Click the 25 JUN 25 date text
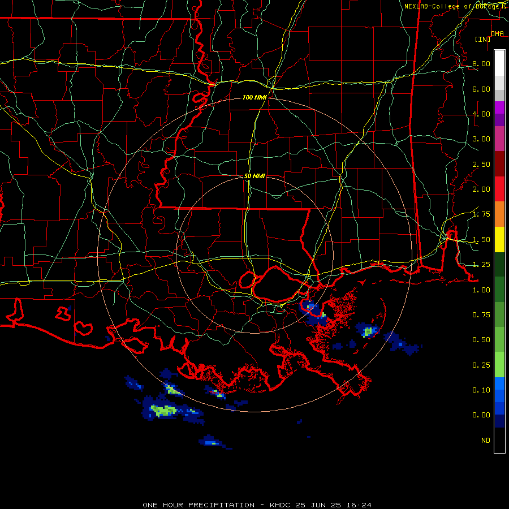This screenshot has width=509, height=509. click(x=318, y=505)
